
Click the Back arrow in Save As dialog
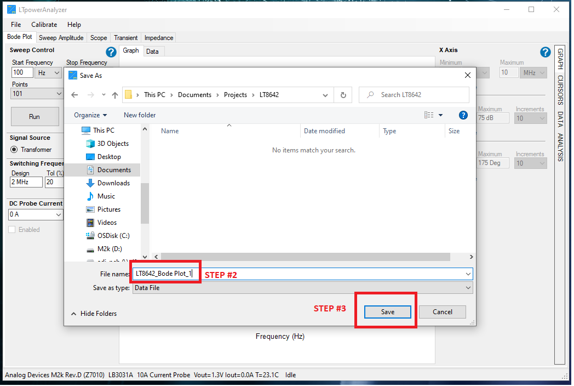click(75, 95)
